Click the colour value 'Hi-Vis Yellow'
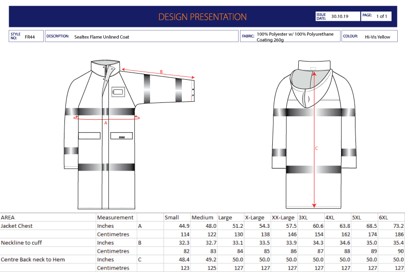 point(378,37)
